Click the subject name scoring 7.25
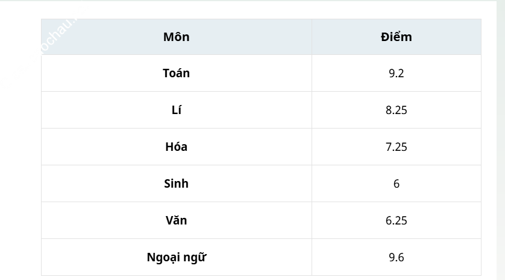Viewport: 505px width, 280px height. [176, 147]
